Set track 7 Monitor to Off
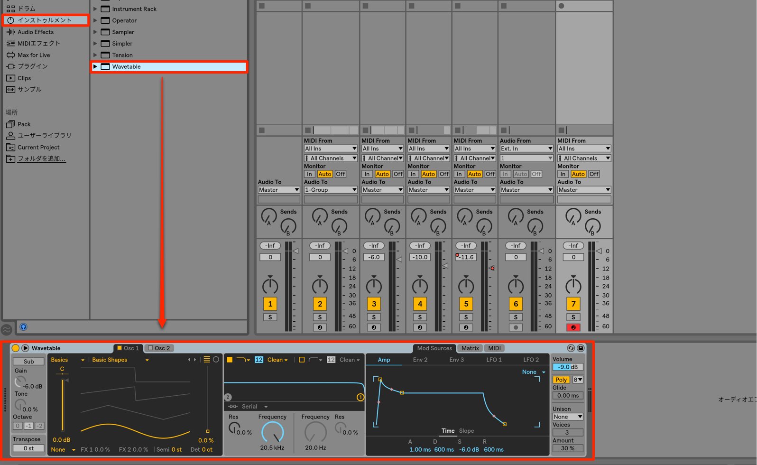The height and width of the screenshot is (465, 757). click(594, 174)
